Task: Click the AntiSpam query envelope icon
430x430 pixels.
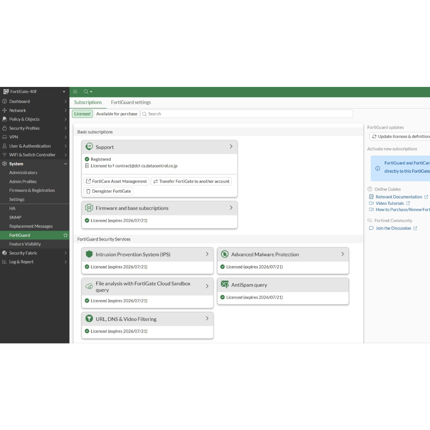Action: pos(225,285)
